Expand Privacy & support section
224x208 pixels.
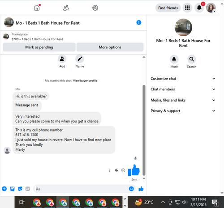pyautogui.click(x=183, y=111)
